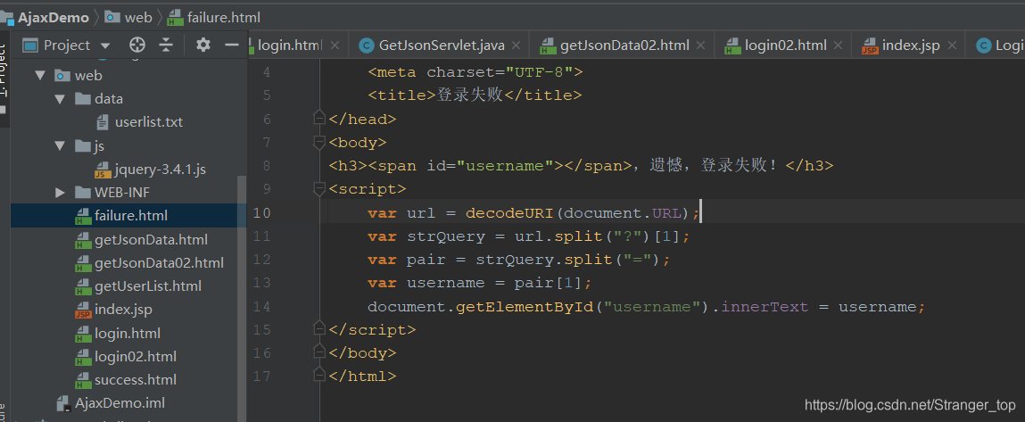Select login.html in project tree

point(128,333)
